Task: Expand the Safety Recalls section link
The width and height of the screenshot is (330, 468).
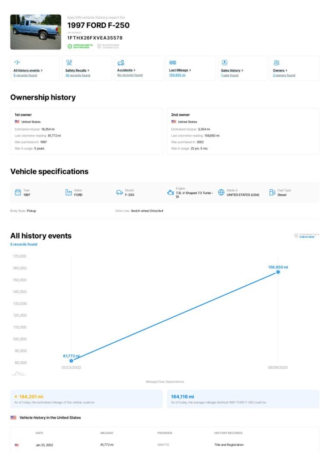Action: click(77, 70)
